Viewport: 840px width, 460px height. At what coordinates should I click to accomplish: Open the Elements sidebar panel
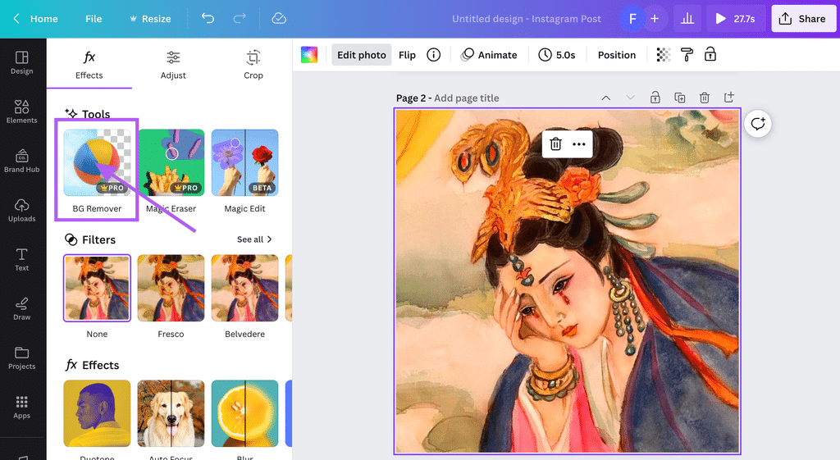pyautogui.click(x=22, y=112)
